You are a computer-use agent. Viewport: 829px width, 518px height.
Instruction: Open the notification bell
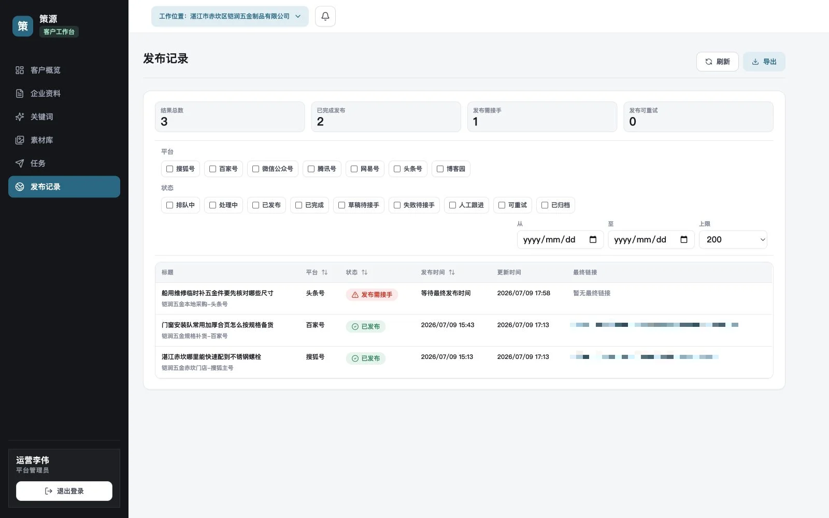point(325,16)
